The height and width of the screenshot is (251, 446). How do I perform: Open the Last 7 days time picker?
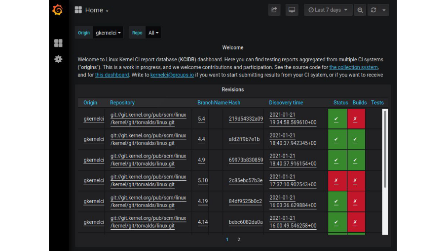coord(328,10)
